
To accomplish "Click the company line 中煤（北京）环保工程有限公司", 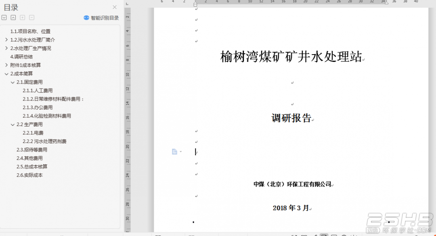I will pos(293,184).
